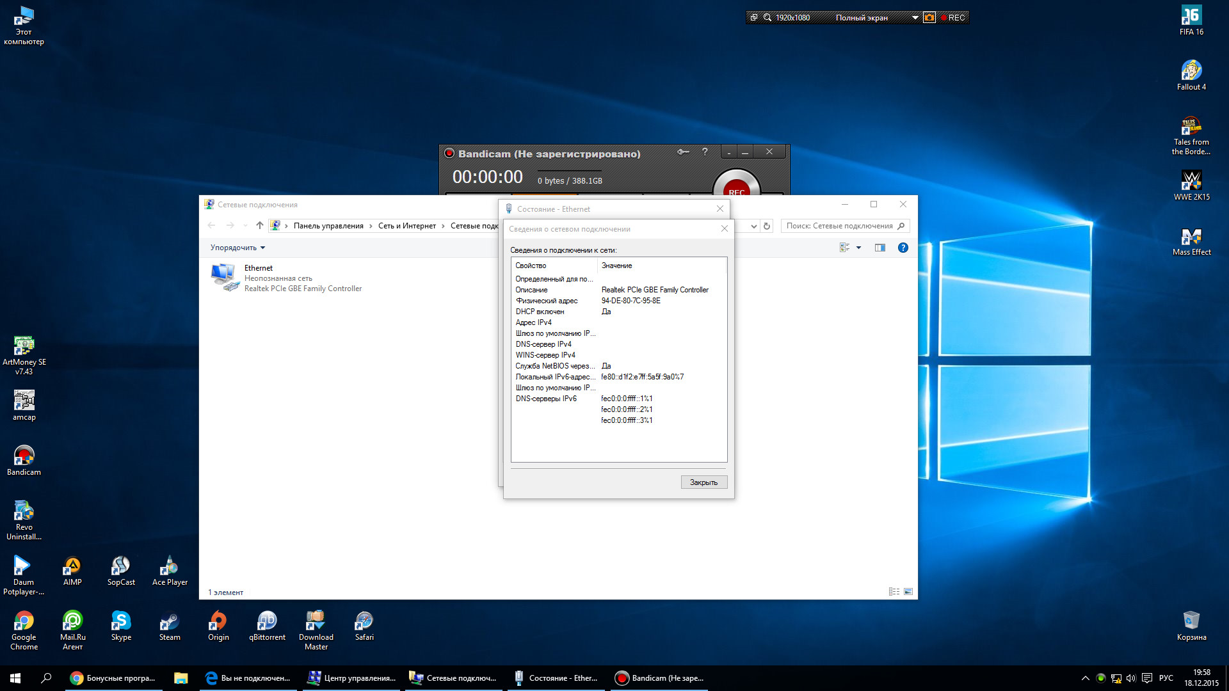Switch to large icons view toggle
Screen dimensions: 1229x691
908,592
